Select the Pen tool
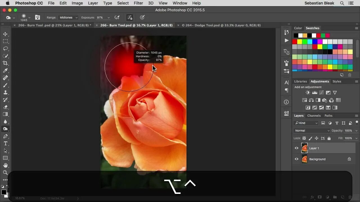Viewport: 360px width, 202px height. click(x=5, y=136)
